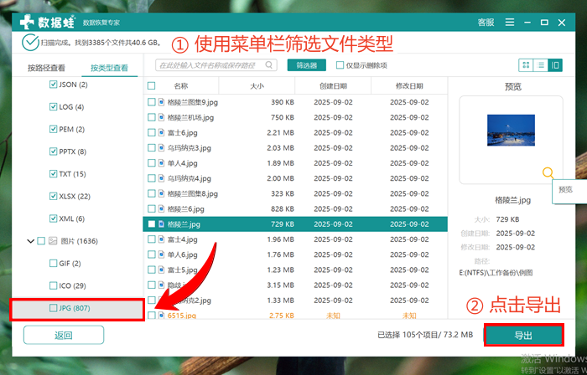Click file icon of 单人6.jpg
The height and width of the screenshot is (375, 587).
[x=161, y=254]
